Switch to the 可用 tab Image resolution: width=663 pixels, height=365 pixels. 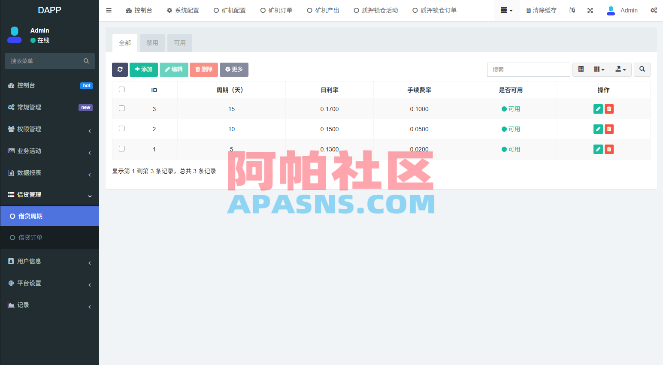[x=180, y=43]
